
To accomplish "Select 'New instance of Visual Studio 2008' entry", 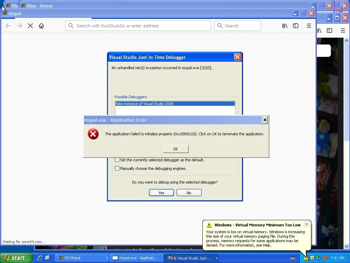I will coord(175,104).
